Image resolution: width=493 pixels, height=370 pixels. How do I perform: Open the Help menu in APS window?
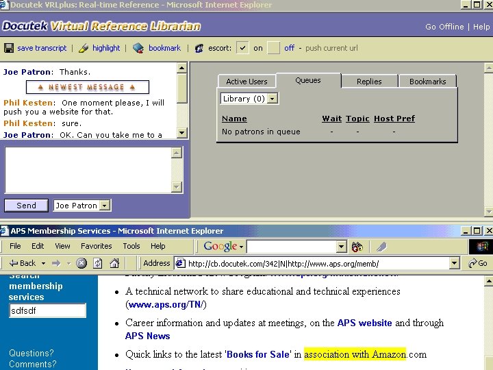point(158,246)
